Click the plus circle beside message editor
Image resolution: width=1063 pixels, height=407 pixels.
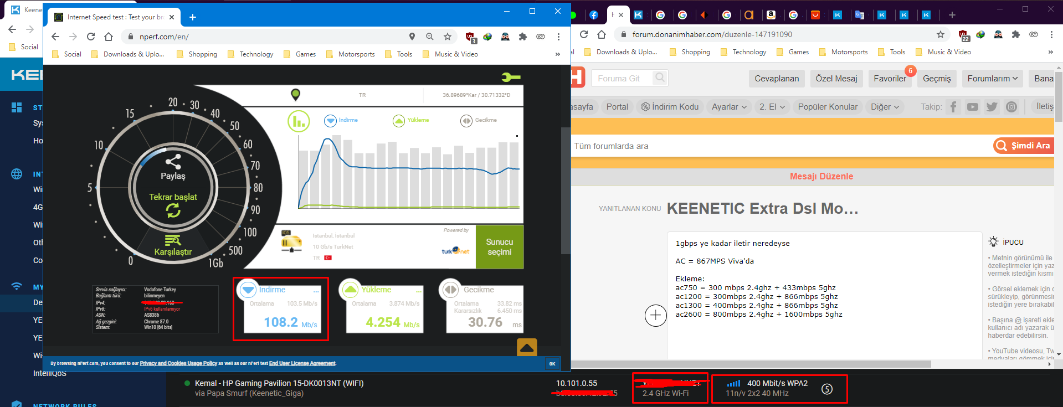pyautogui.click(x=655, y=316)
